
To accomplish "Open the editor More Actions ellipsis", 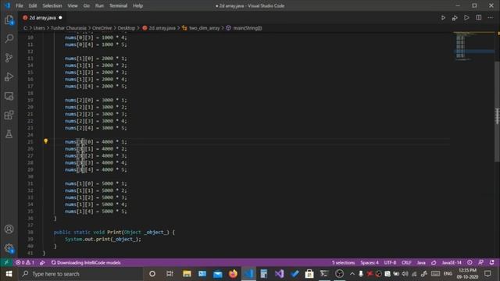I will point(491,17).
